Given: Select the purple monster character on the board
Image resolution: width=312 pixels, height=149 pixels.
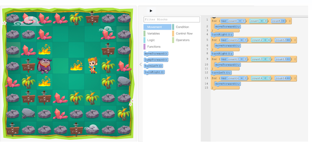Looking at the screenshot, I should click(44, 66).
